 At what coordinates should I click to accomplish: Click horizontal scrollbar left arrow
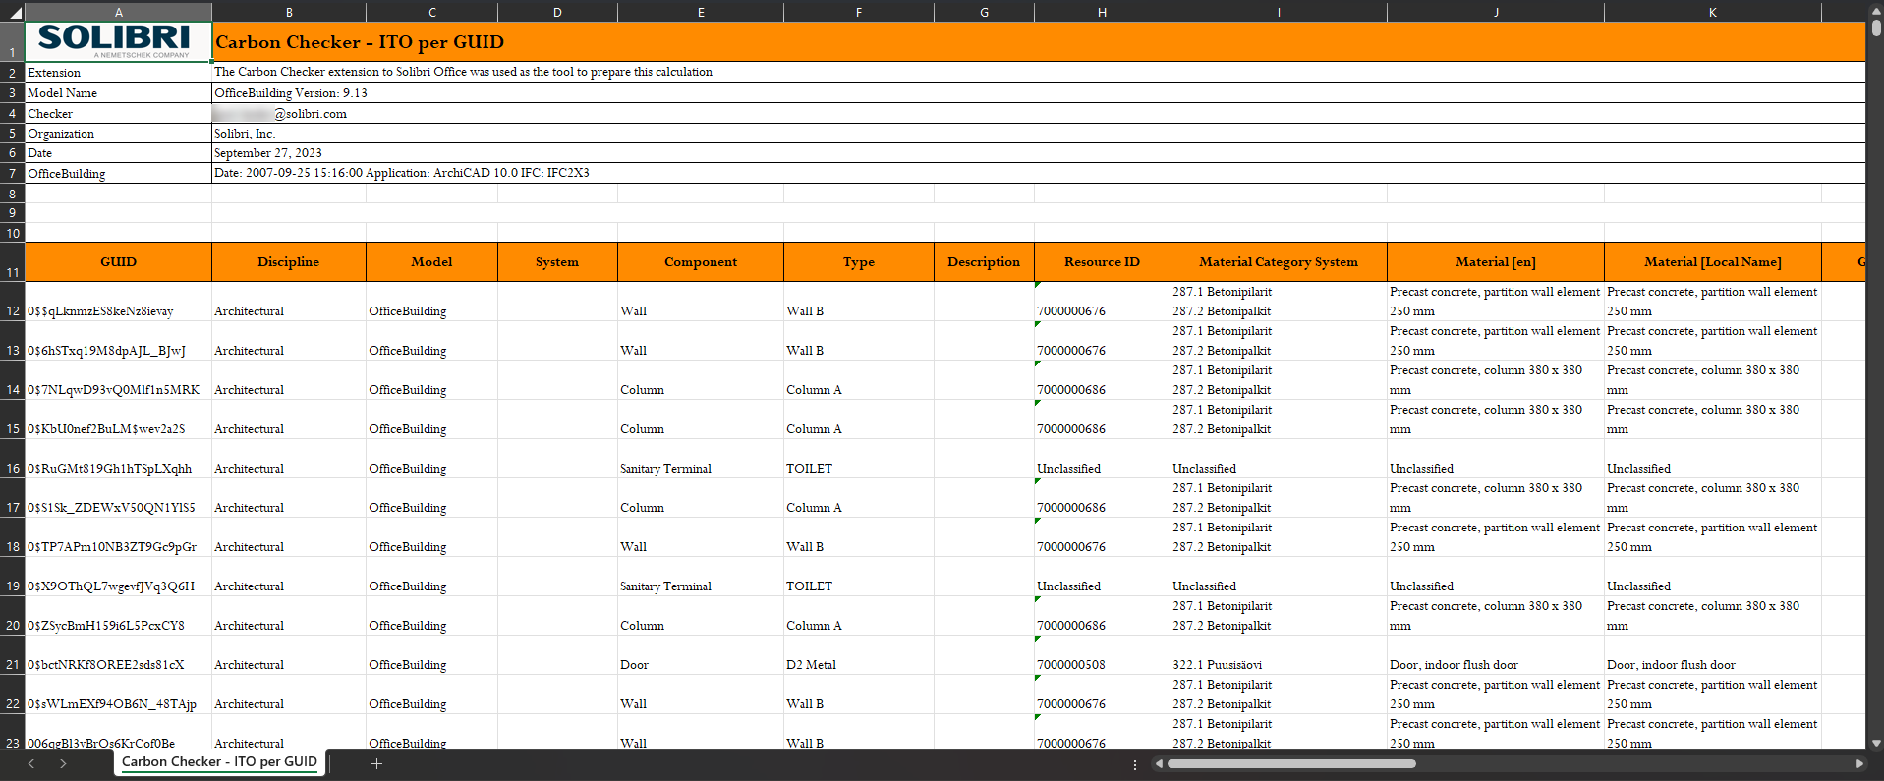pyautogui.click(x=1160, y=763)
